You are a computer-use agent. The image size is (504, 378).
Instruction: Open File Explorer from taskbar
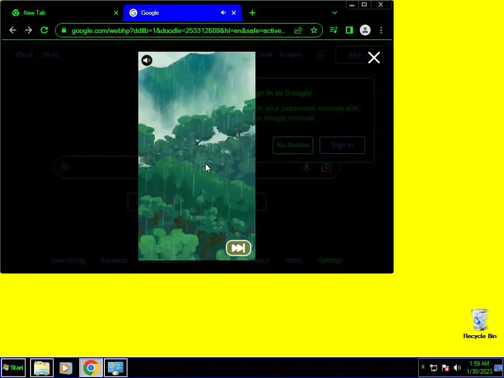(x=42, y=368)
